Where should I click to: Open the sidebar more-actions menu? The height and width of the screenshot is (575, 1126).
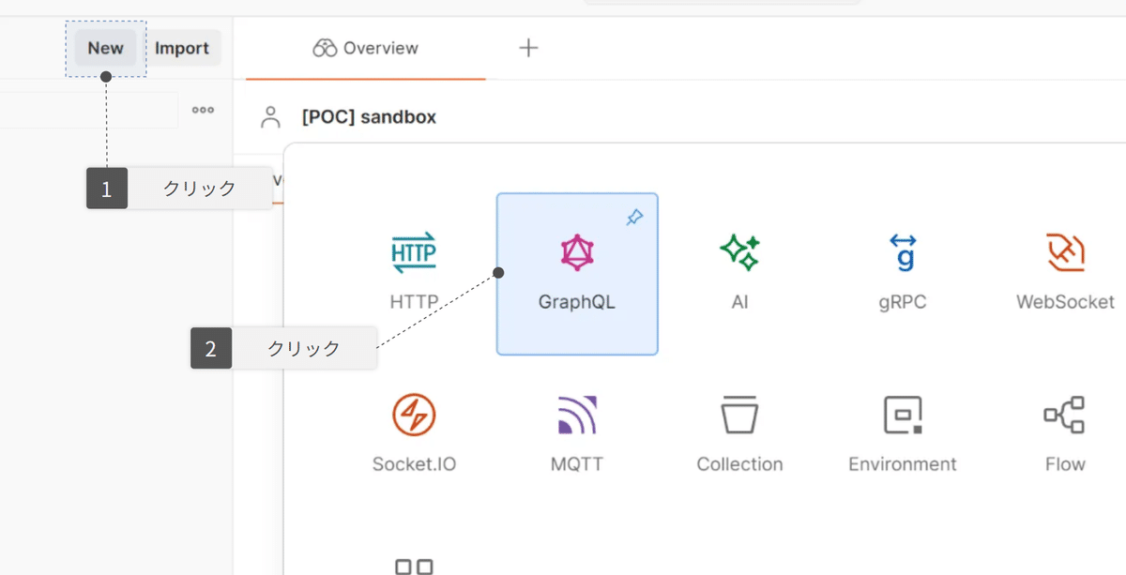click(x=202, y=110)
